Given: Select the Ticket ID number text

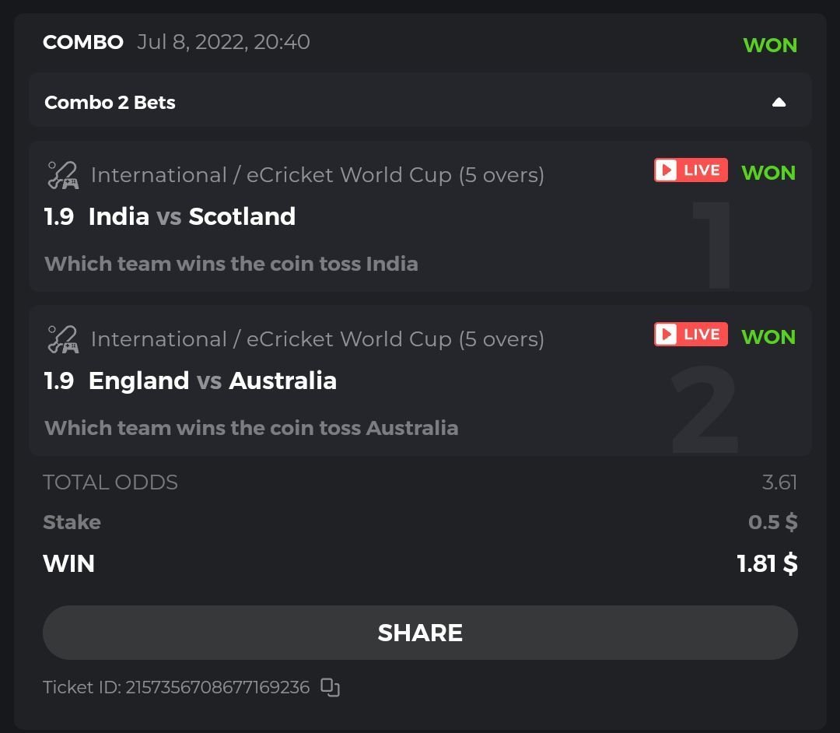Looking at the screenshot, I should coord(217,687).
